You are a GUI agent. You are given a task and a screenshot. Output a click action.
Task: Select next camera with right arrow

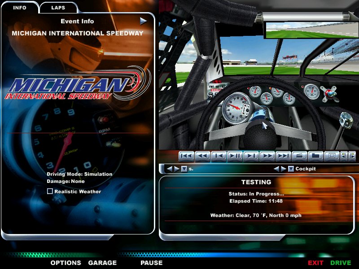(283, 169)
